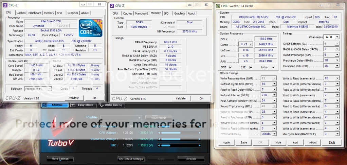Open SPD tab in the Memory window
The height and width of the screenshot is (165, 347).
pos(166,14)
